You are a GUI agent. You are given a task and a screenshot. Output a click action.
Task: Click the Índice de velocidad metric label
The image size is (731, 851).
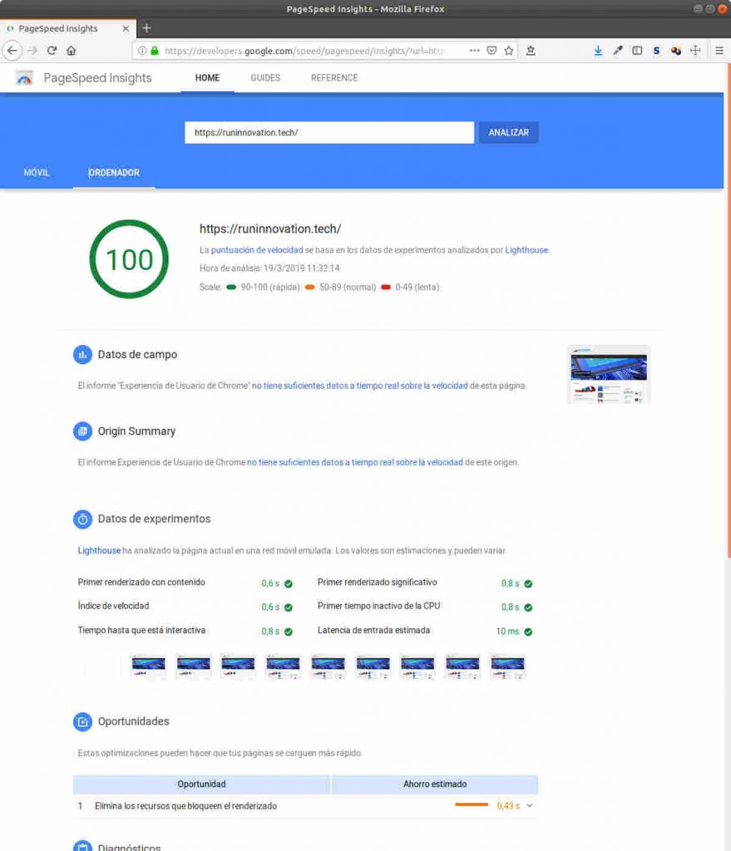113,606
